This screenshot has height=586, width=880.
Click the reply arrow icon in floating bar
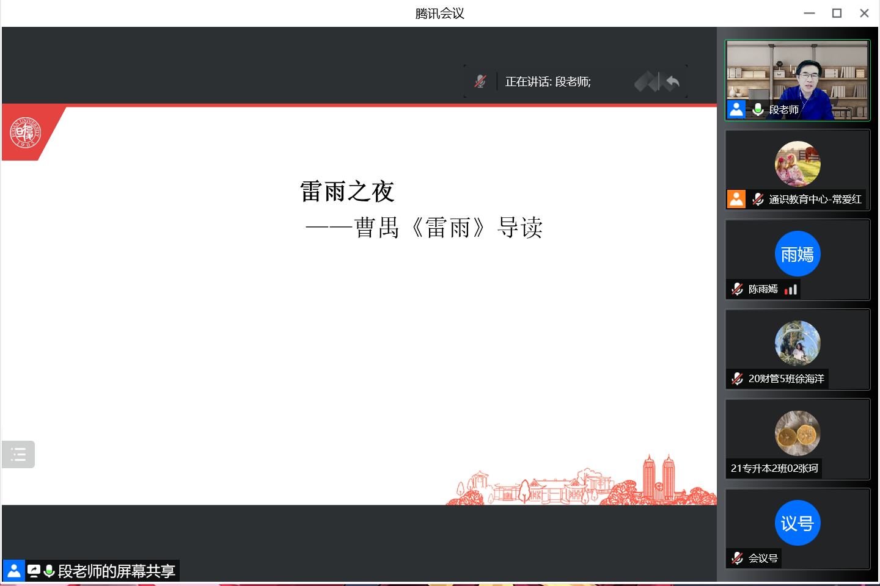(x=672, y=82)
